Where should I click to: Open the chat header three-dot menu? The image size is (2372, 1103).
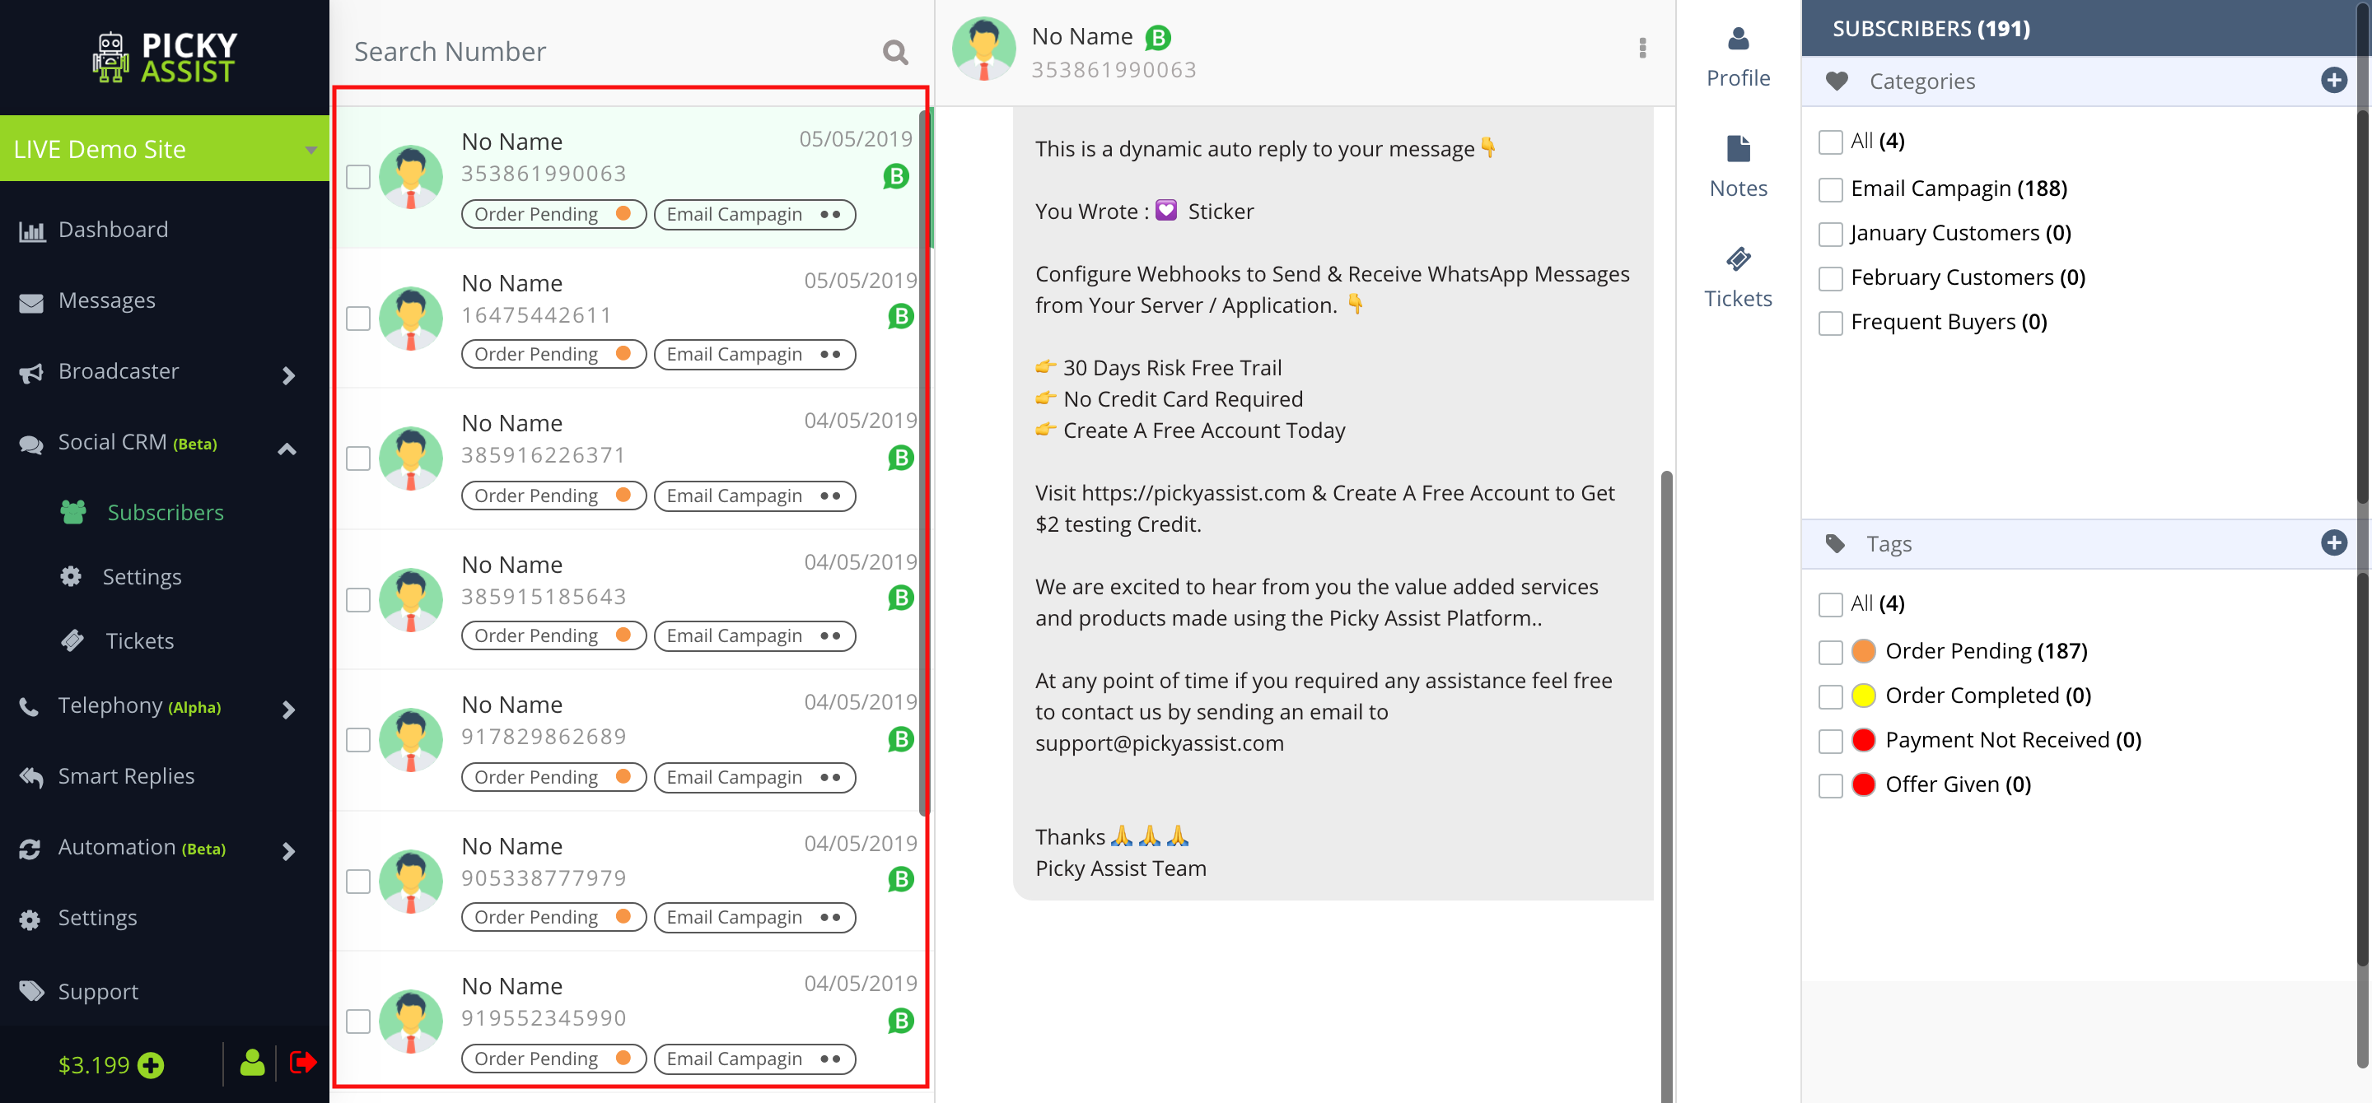point(1641,48)
